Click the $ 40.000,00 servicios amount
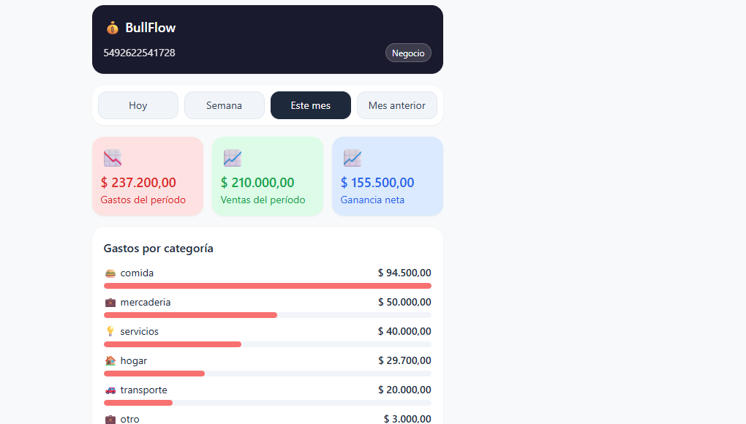Viewport: 746px width, 424px height. pyautogui.click(x=404, y=331)
